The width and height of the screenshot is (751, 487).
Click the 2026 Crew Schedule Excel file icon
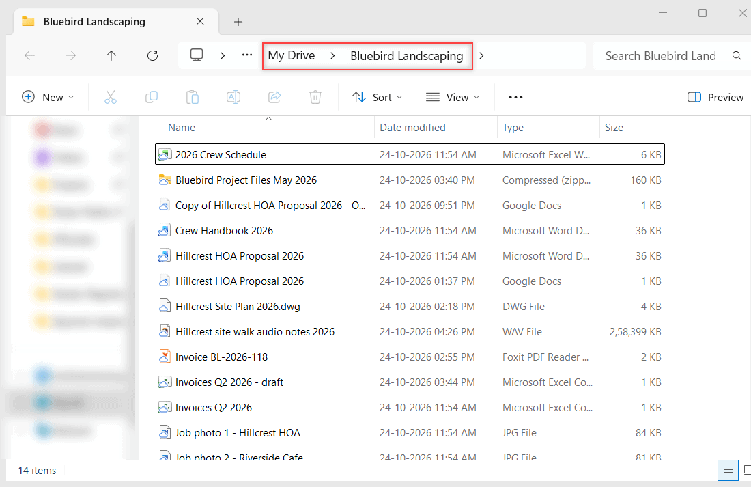165,154
